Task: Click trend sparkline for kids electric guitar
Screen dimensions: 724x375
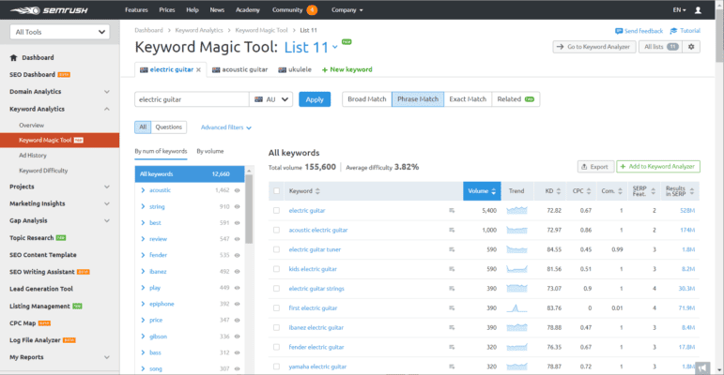Action: (516, 268)
